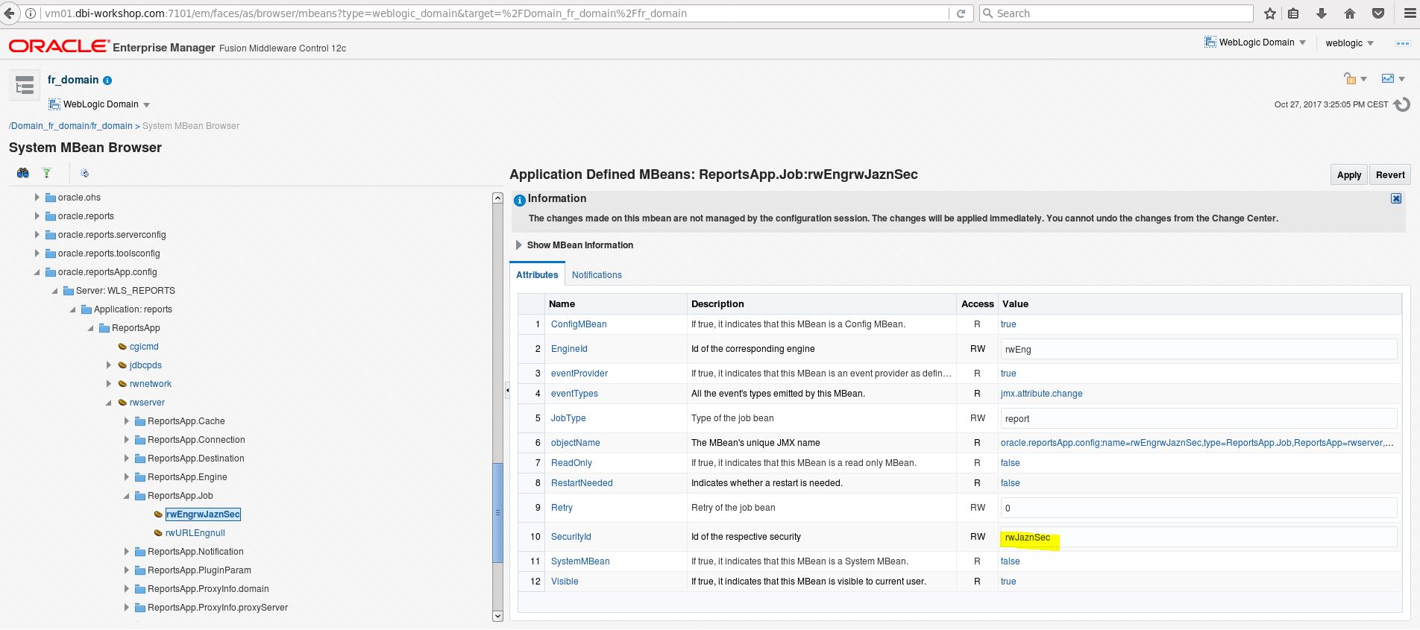Click the SecurityId value field rwJaznSec
The width and height of the screenshot is (1420, 630).
(1198, 537)
